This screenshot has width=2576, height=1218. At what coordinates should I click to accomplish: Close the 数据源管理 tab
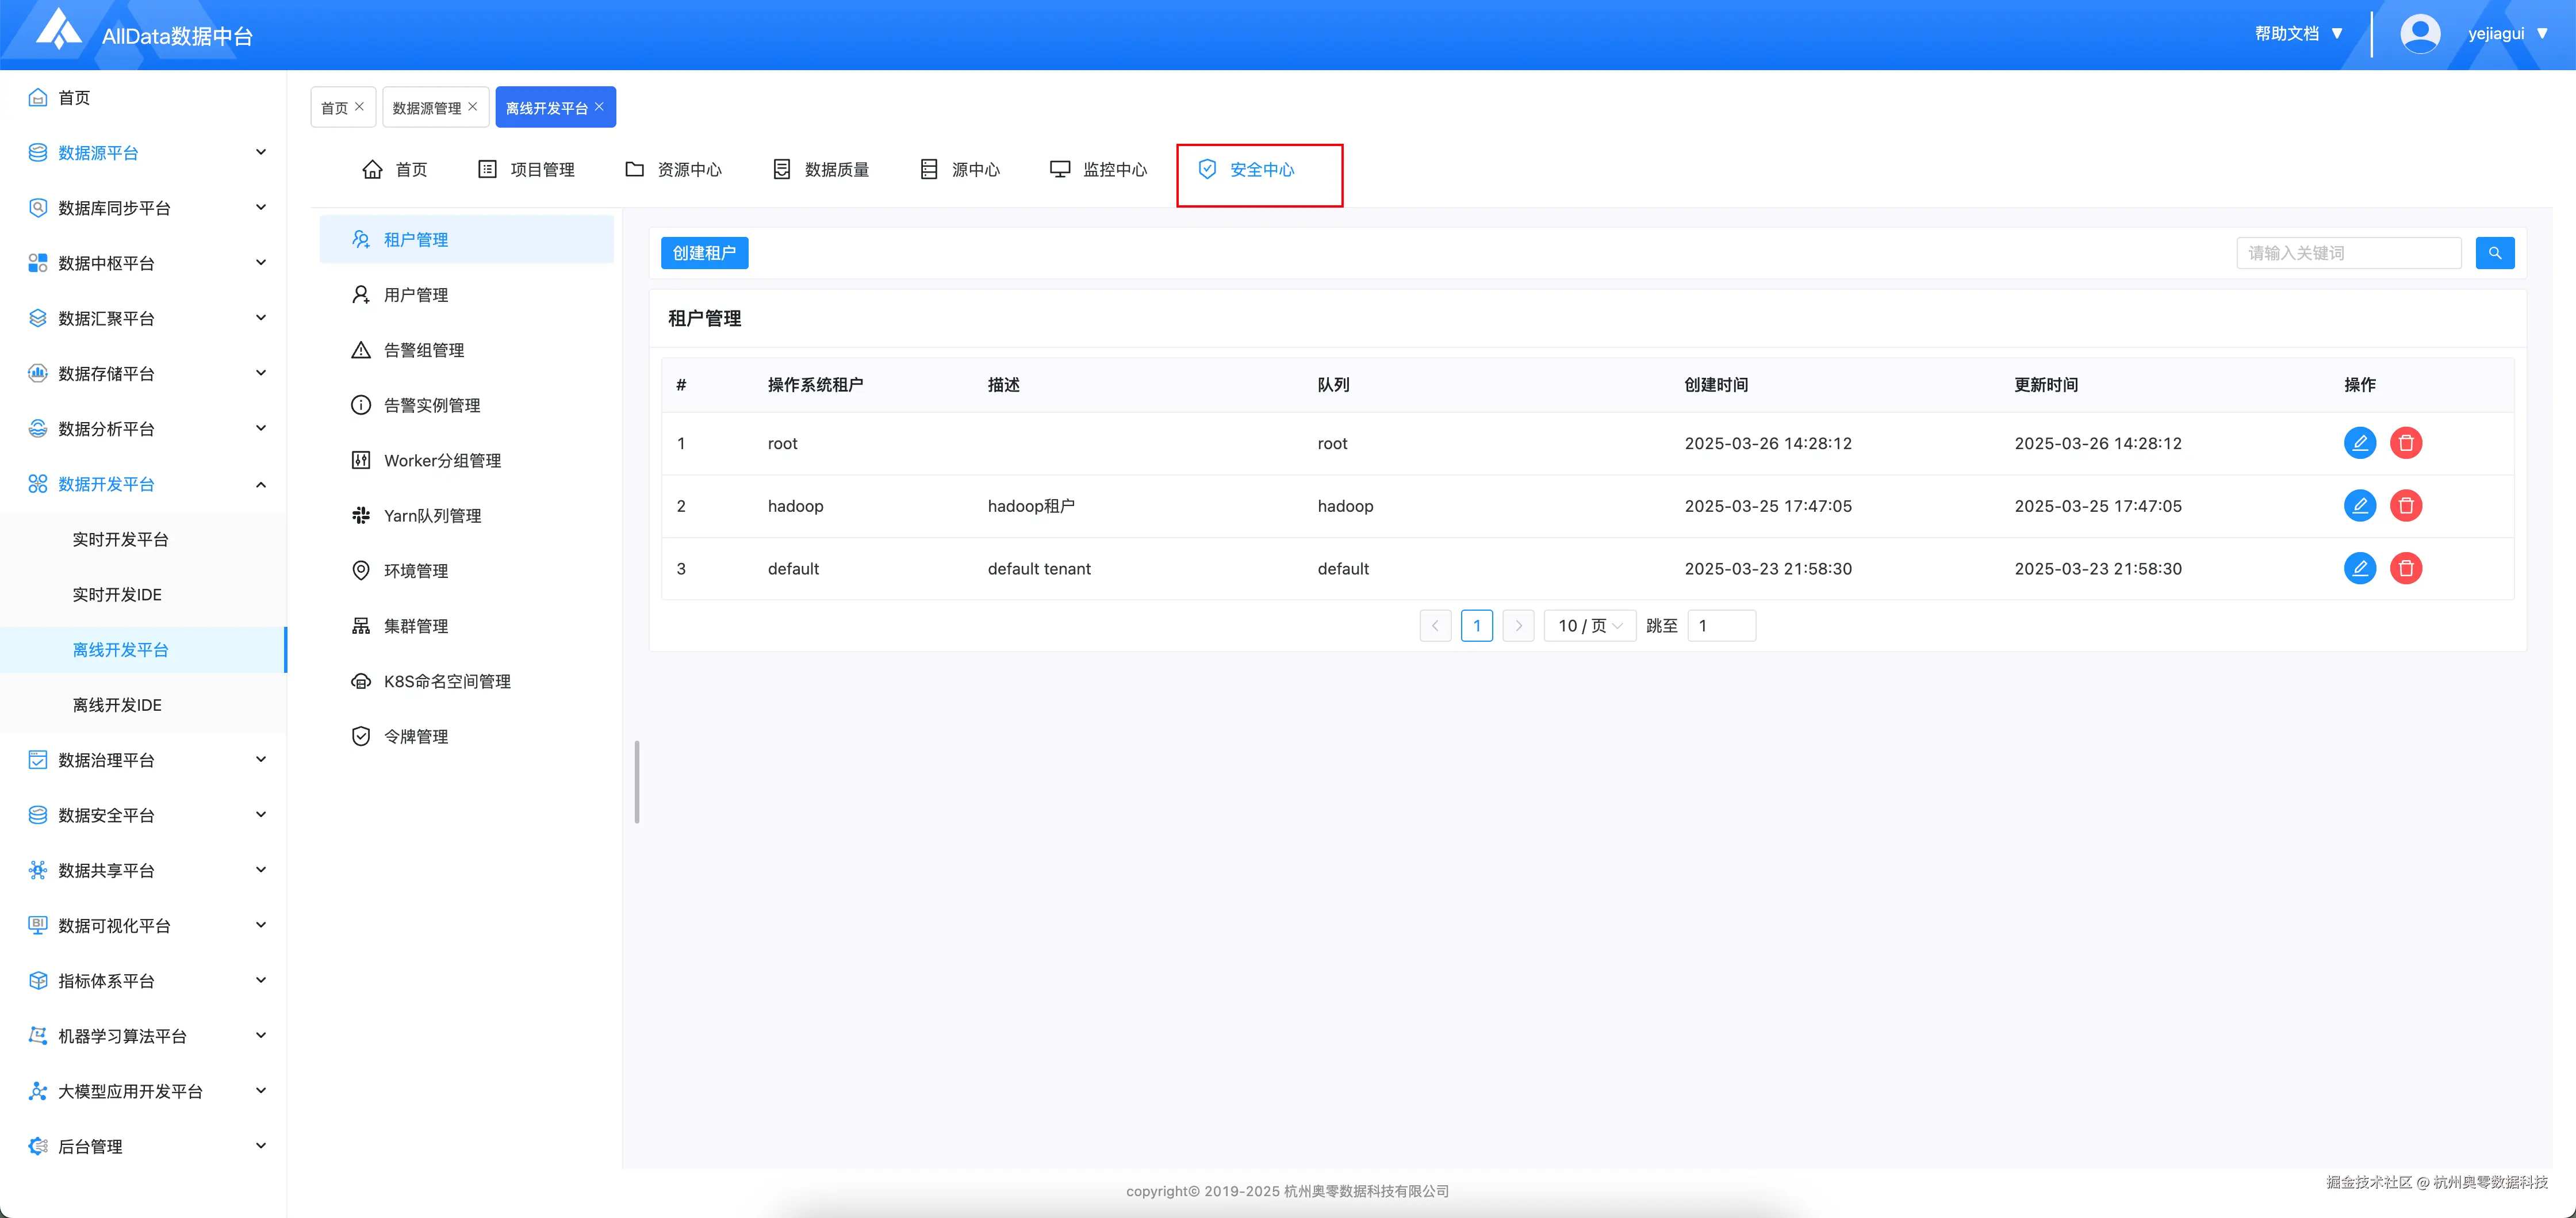pyautogui.click(x=473, y=107)
